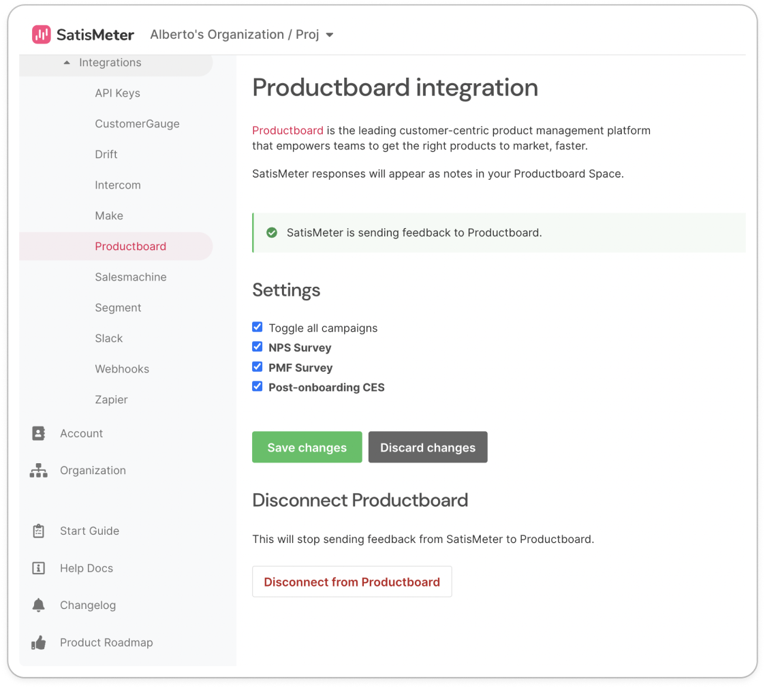
Task: Open the Account menu label
Action: (82, 433)
